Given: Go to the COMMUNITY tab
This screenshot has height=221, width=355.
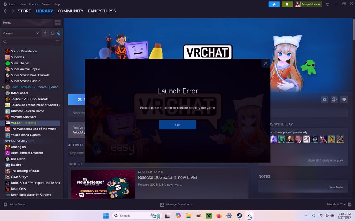Looking at the screenshot, I should pyautogui.click(x=70, y=11).
